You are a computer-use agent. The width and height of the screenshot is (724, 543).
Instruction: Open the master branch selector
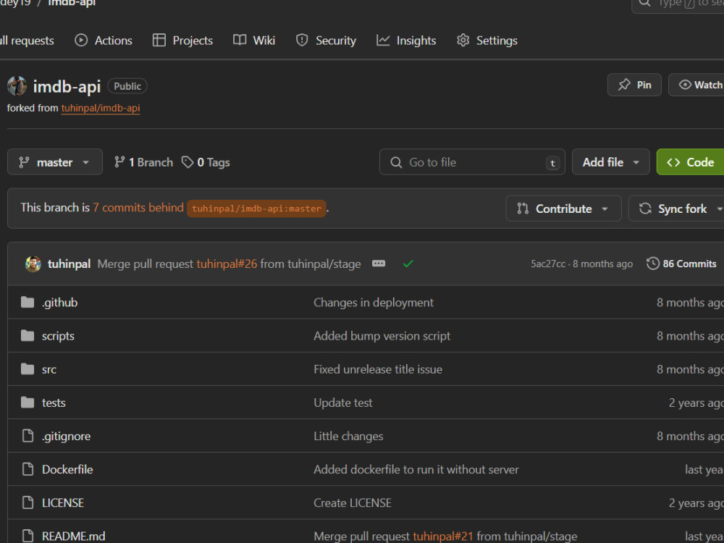coord(54,161)
